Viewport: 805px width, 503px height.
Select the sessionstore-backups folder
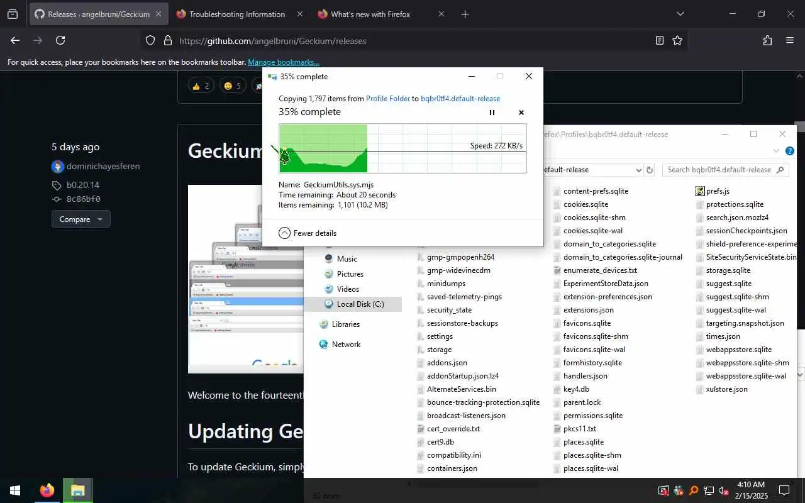tap(457, 323)
